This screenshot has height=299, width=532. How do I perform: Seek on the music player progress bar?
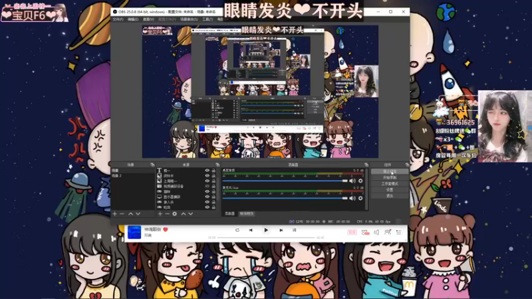click(265, 238)
